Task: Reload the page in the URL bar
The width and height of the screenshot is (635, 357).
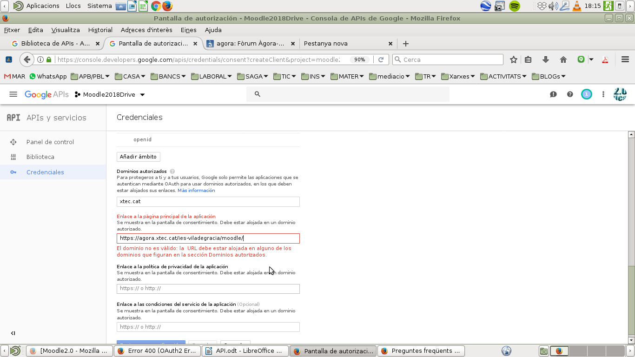Action: 381,59
